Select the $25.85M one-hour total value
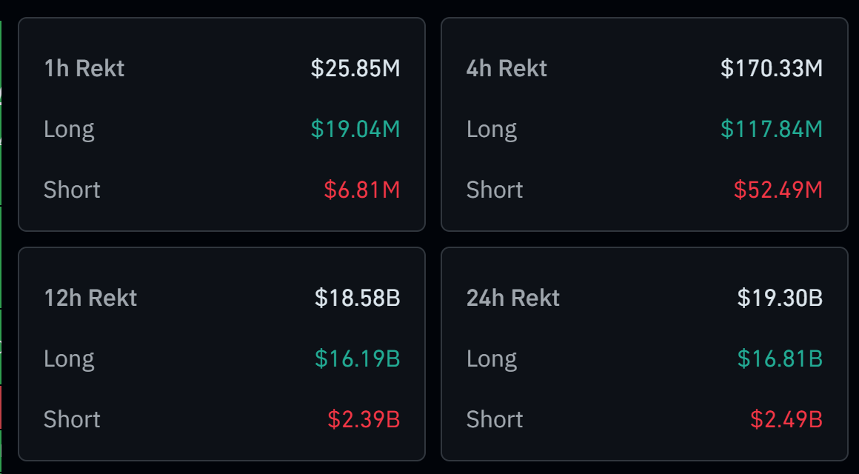This screenshot has width=859, height=474. (x=355, y=69)
